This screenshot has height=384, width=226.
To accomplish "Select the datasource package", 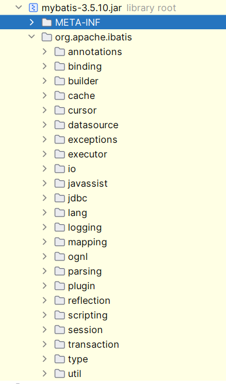I will point(93,125).
